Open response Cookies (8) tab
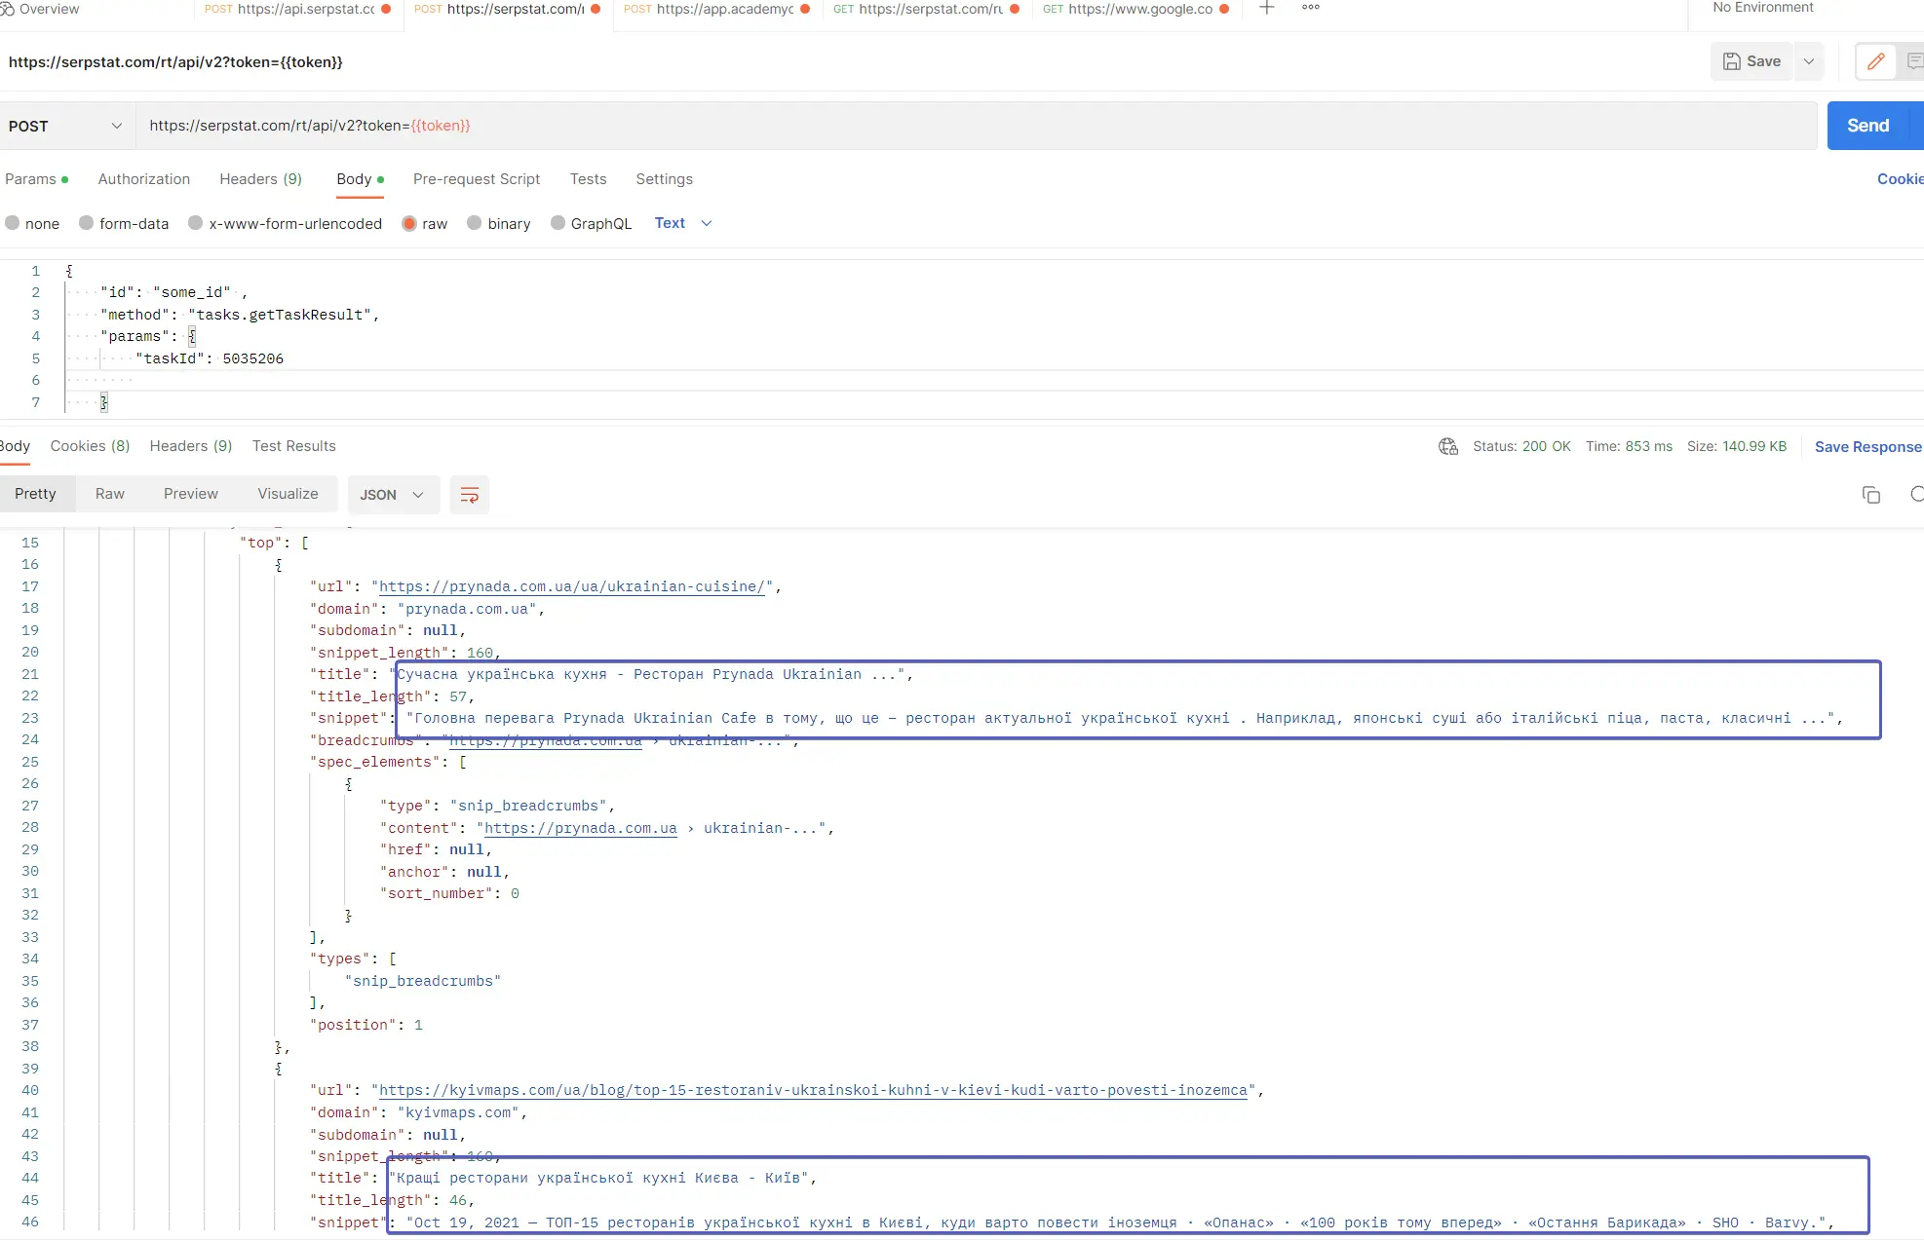Screen dimensions: 1924x1241 [90, 446]
